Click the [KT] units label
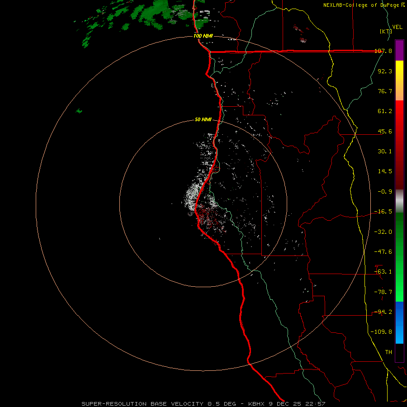This screenshot has width=407, height=407. (386, 31)
